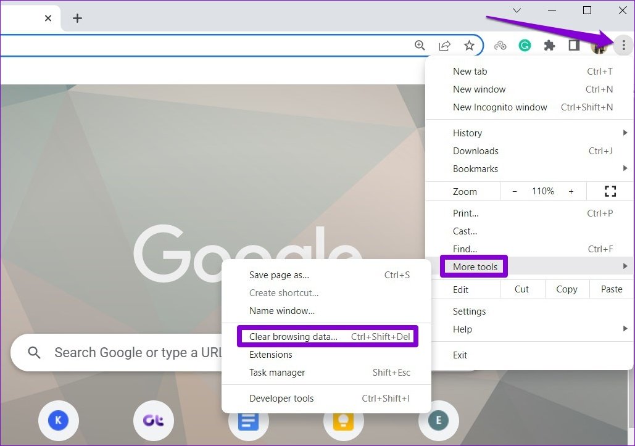Open the Grammarly extension icon
The image size is (635, 446).
tap(525, 45)
